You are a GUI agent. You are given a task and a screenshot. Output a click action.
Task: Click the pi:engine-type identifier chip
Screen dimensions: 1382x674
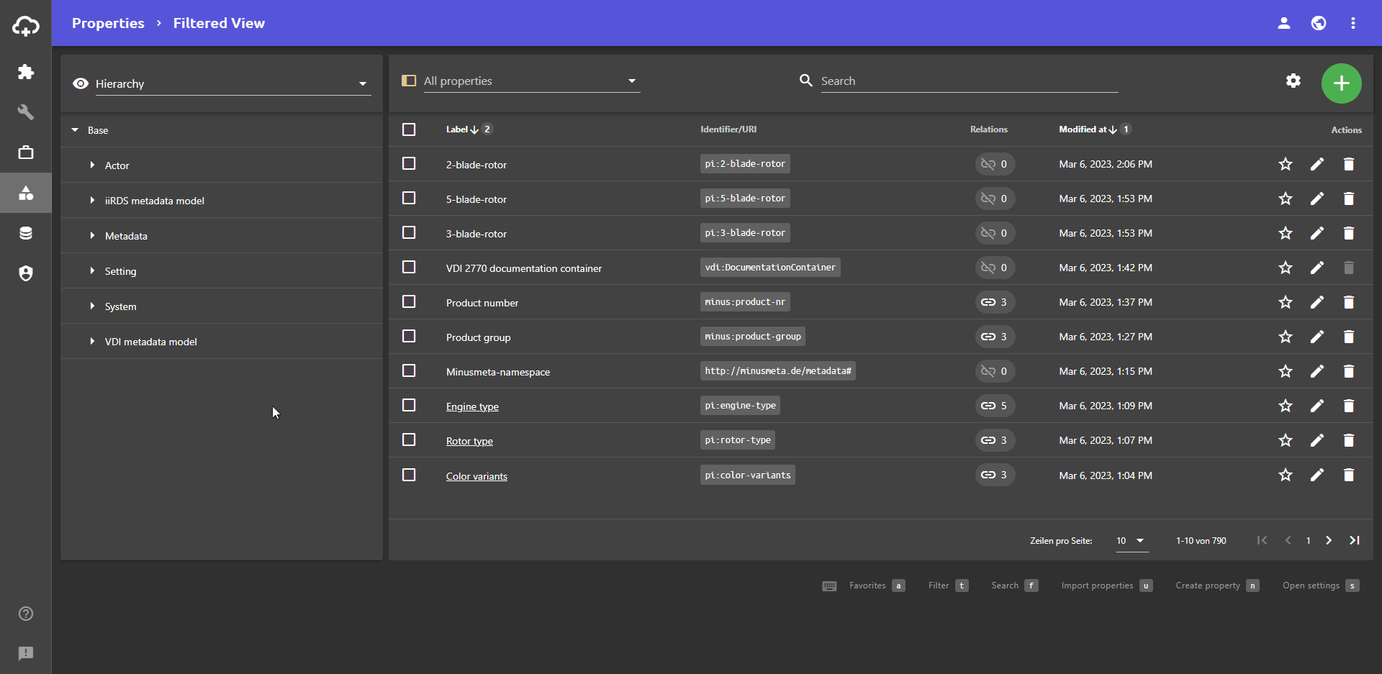740,406
